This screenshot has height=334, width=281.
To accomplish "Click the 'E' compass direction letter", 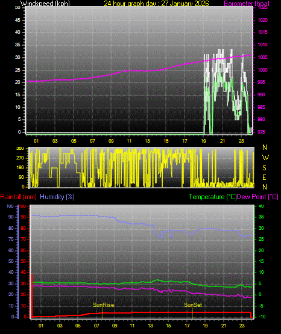I will coord(264,178).
